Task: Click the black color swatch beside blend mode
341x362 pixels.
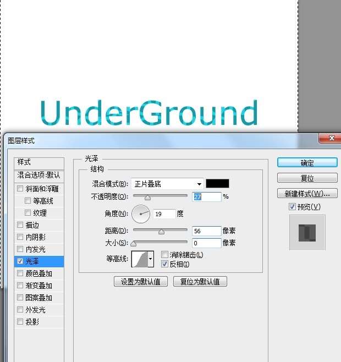Action: pos(217,184)
